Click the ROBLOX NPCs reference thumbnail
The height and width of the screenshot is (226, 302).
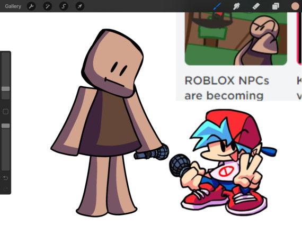236,39
